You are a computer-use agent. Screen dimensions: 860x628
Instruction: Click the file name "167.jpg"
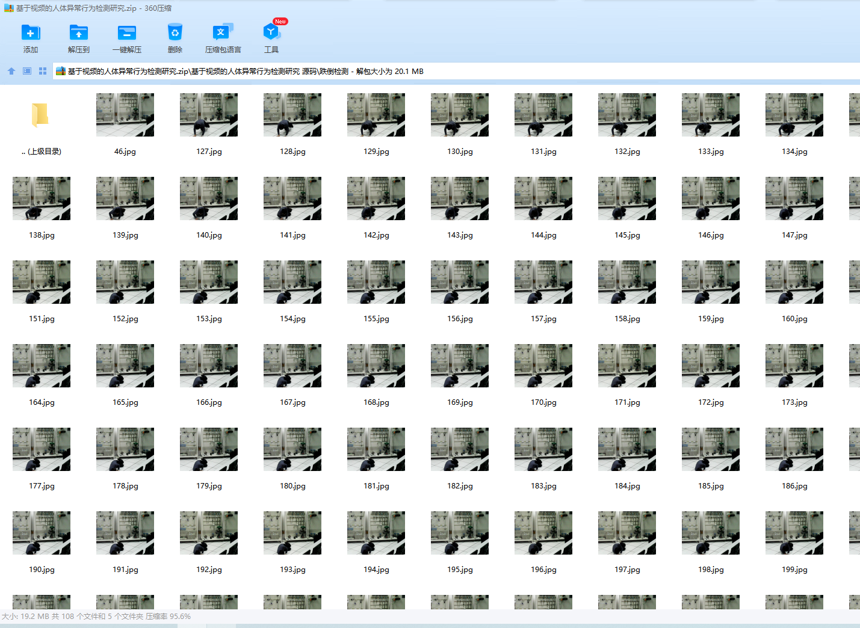292,402
